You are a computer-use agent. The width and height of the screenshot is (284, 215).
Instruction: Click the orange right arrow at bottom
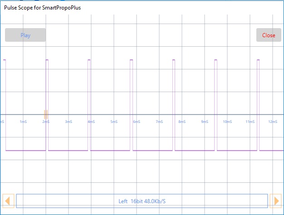(275, 200)
